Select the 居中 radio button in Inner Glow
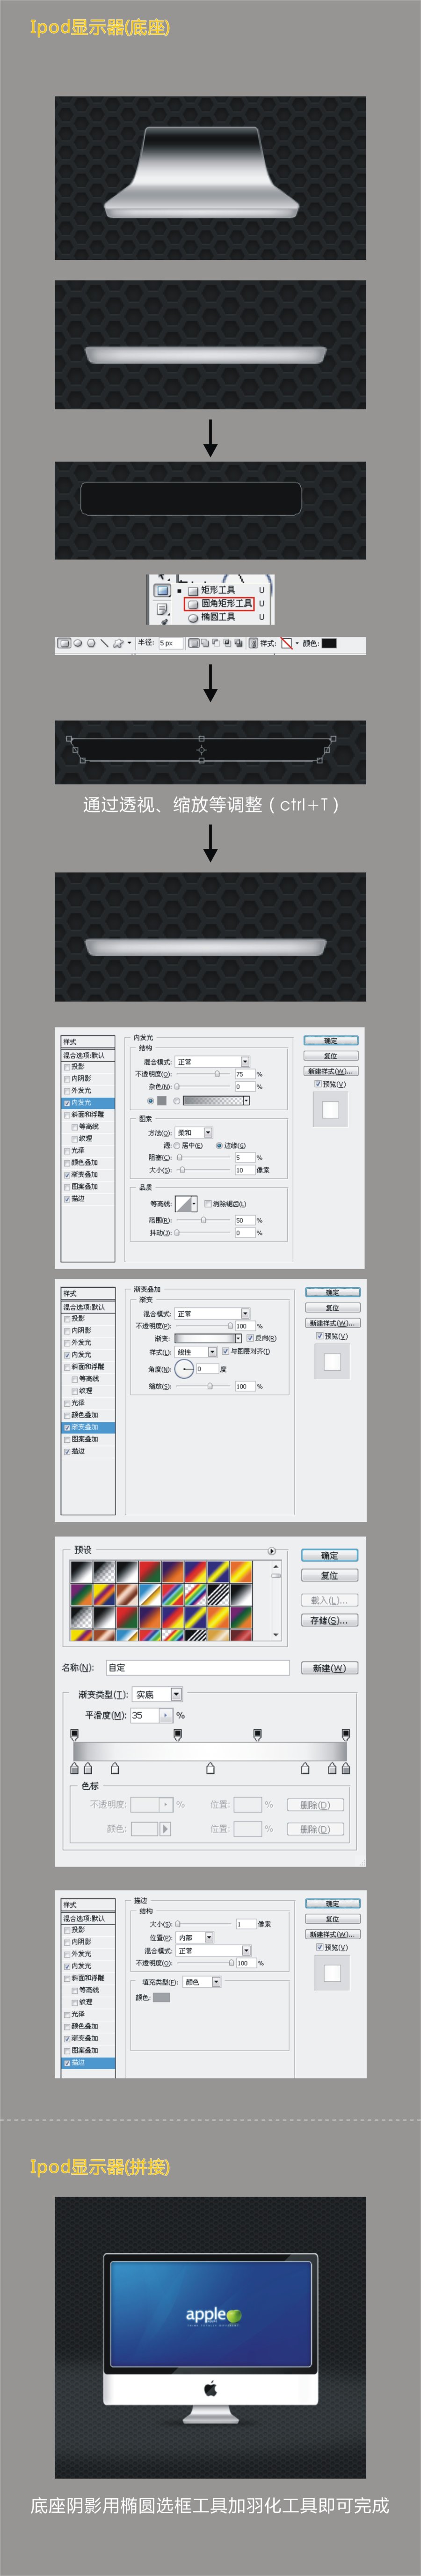The height and width of the screenshot is (2576, 421). point(177,1145)
